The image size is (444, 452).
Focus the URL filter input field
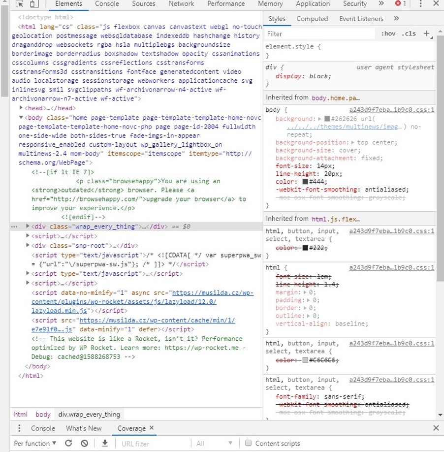point(154,444)
